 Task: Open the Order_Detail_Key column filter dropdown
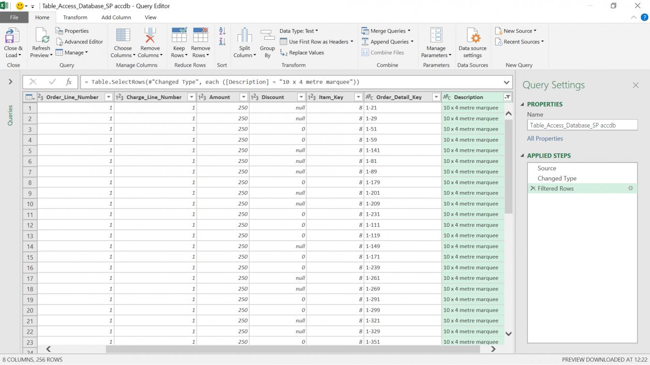coord(436,97)
